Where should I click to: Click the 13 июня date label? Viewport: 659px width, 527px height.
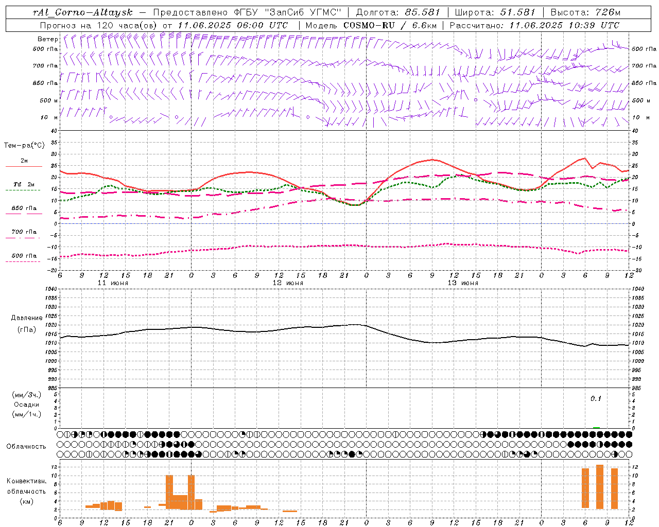[x=463, y=283]
